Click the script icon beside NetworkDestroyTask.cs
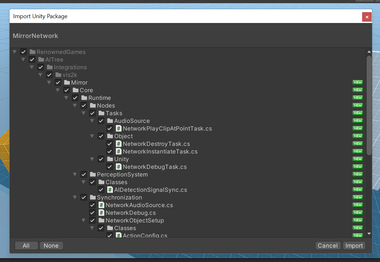Image resolution: width=380 pixels, height=262 pixels. (118, 144)
